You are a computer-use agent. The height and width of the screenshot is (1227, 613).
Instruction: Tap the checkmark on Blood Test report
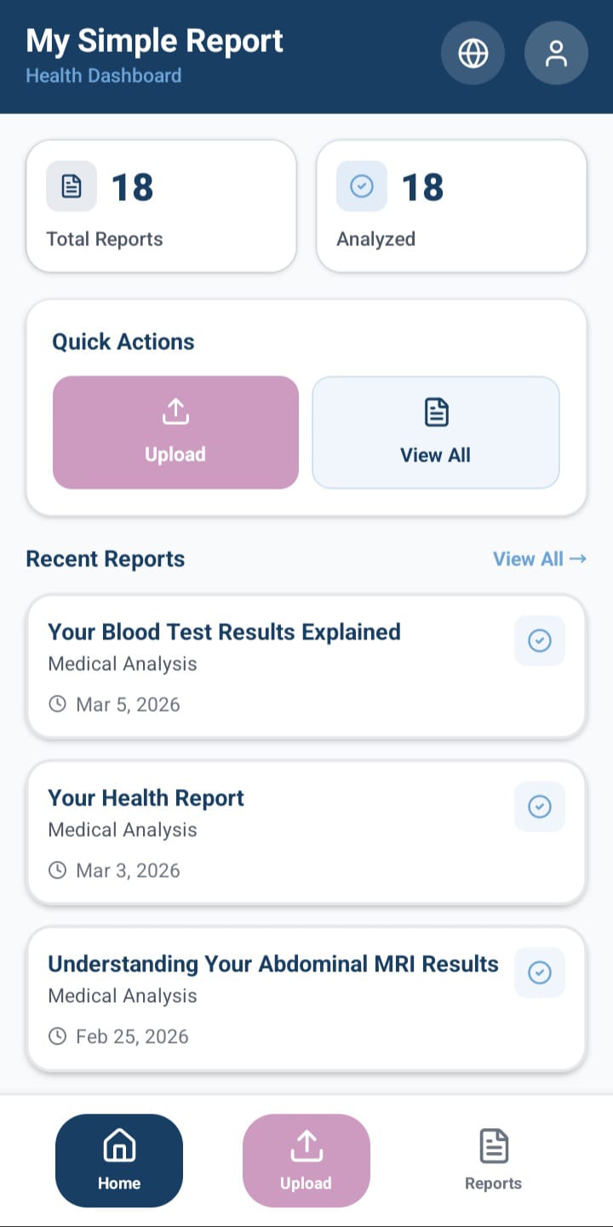540,640
